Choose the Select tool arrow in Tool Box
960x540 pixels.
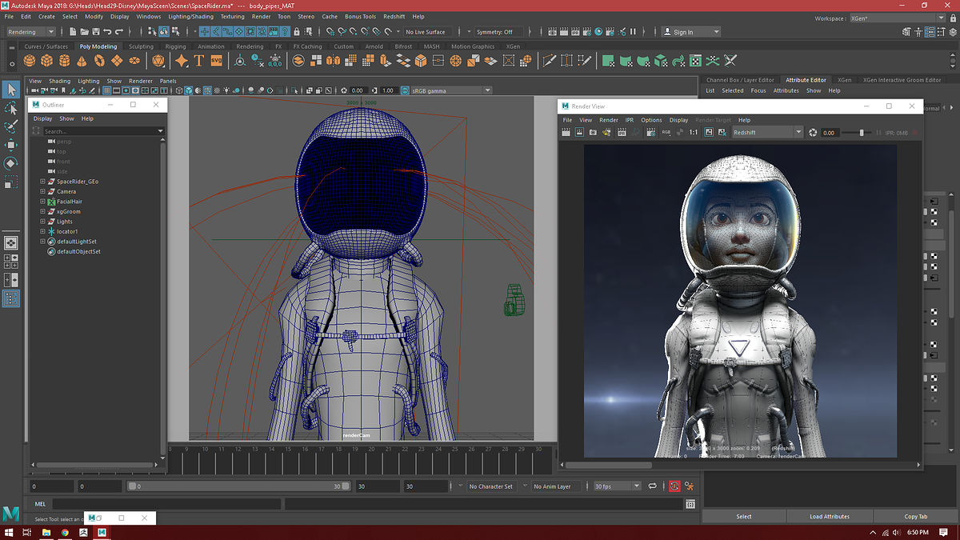tap(11, 90)
